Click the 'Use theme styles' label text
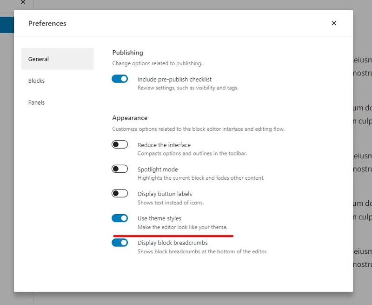372x305 pixels. click(159, 218)
